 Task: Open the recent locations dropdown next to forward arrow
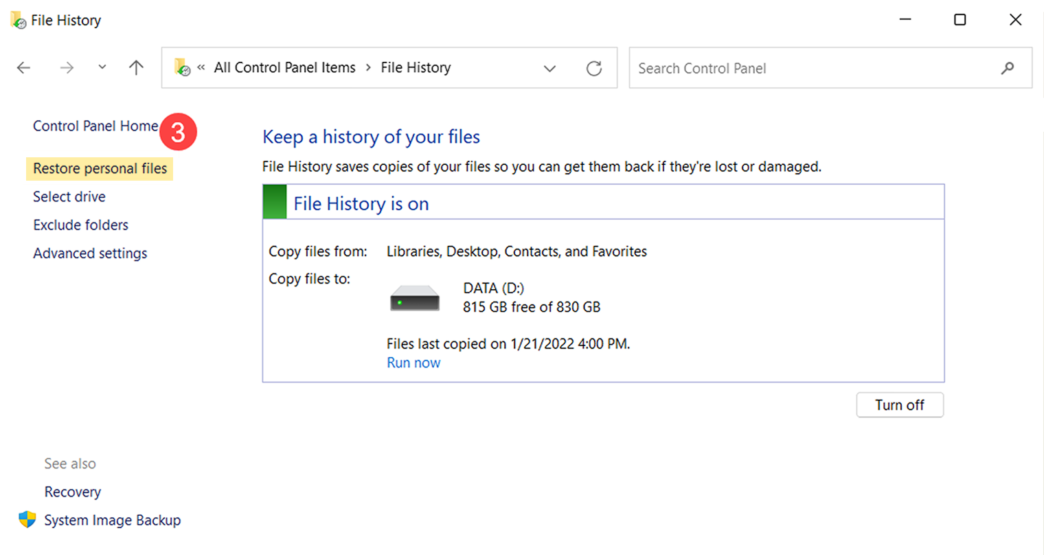pyautogui.click(x=102, y=67)
